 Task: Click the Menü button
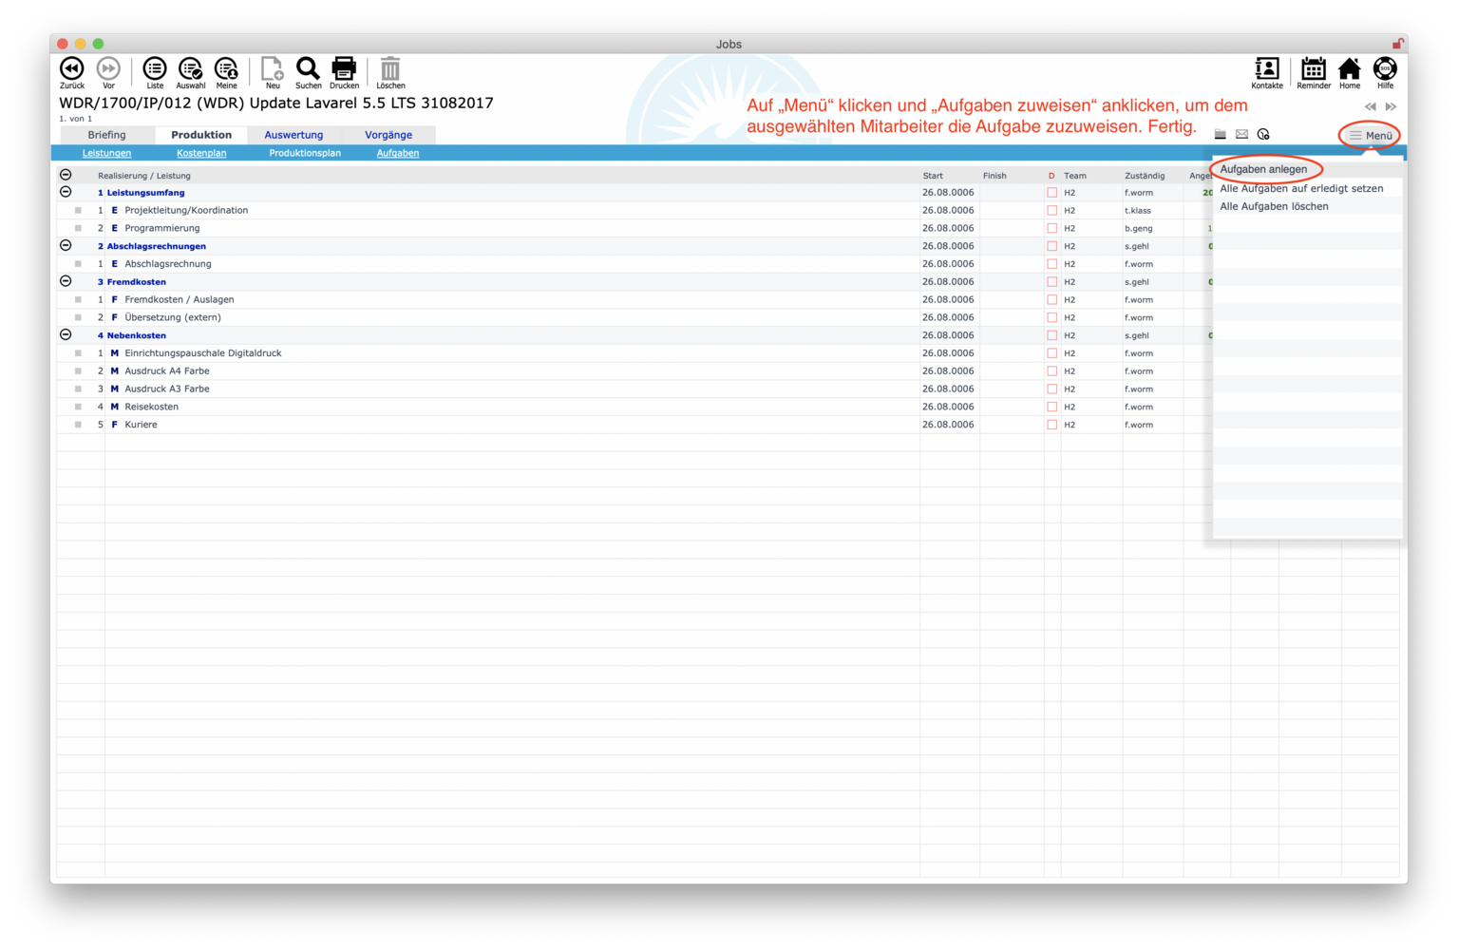(x=1370, y=136)
